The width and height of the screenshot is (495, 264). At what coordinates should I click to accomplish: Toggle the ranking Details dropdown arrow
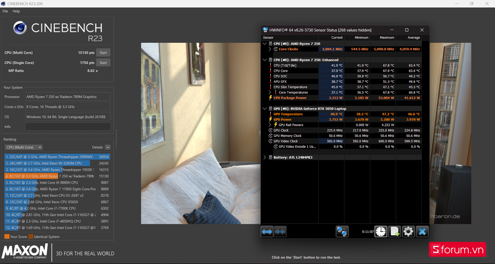pos(108,147)
